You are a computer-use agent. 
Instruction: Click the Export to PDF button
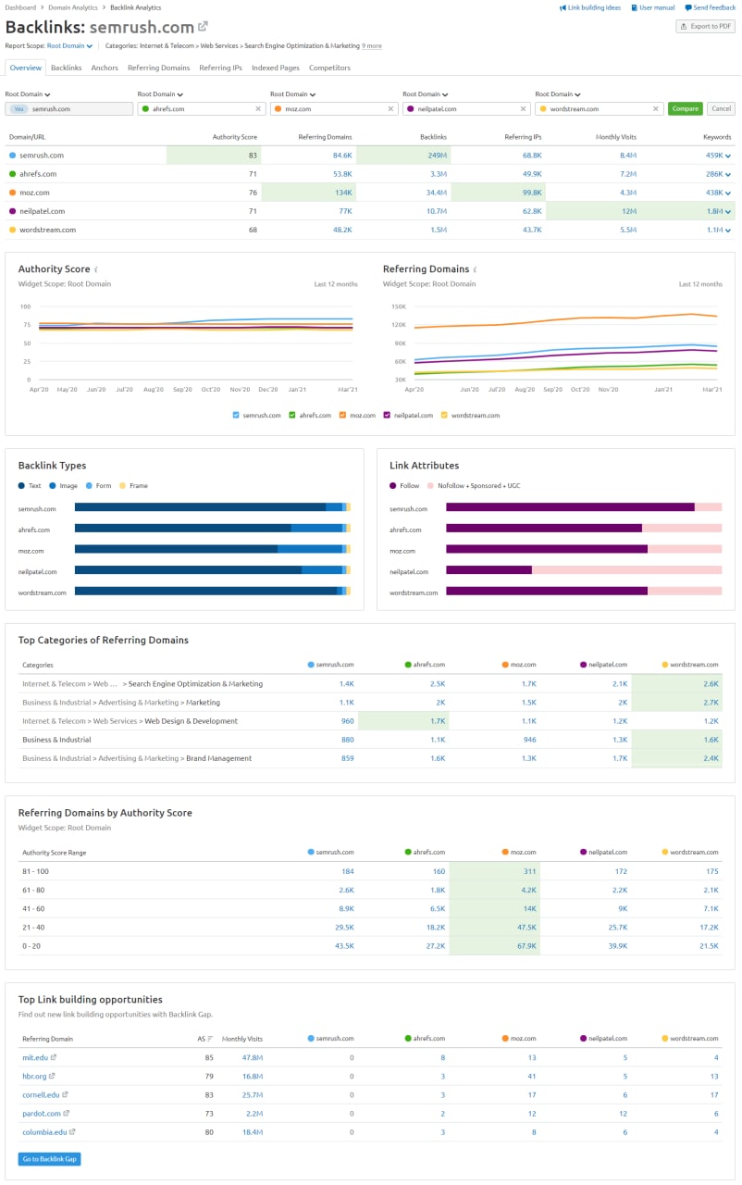(706, 26)
